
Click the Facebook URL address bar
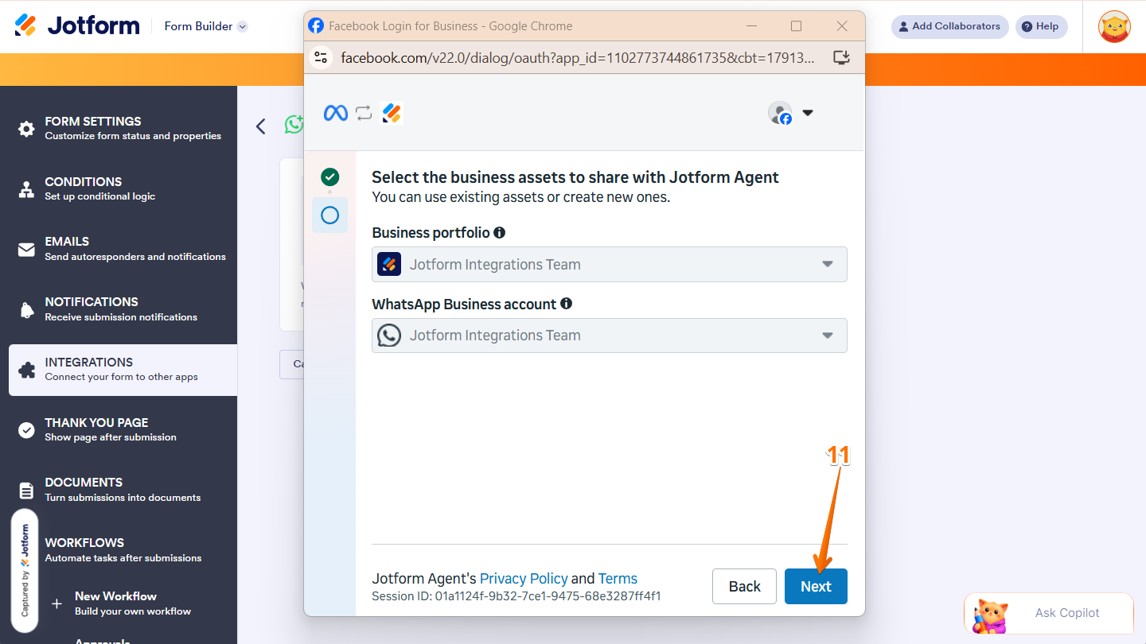tap(577, 57)
